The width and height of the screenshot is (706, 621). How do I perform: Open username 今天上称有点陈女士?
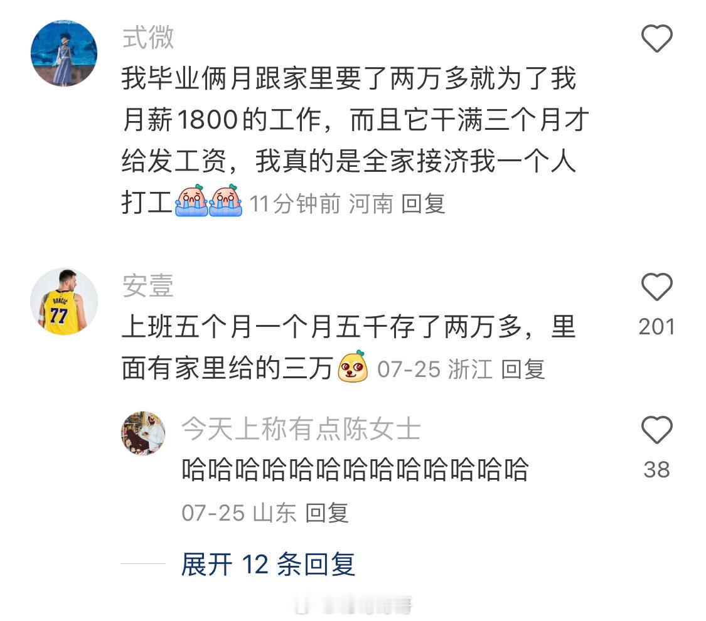click(x=301, y=428)
